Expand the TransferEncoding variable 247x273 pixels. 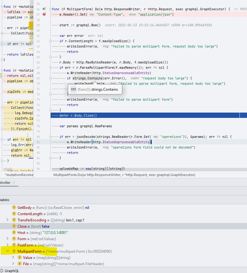[x=8, y=220]
